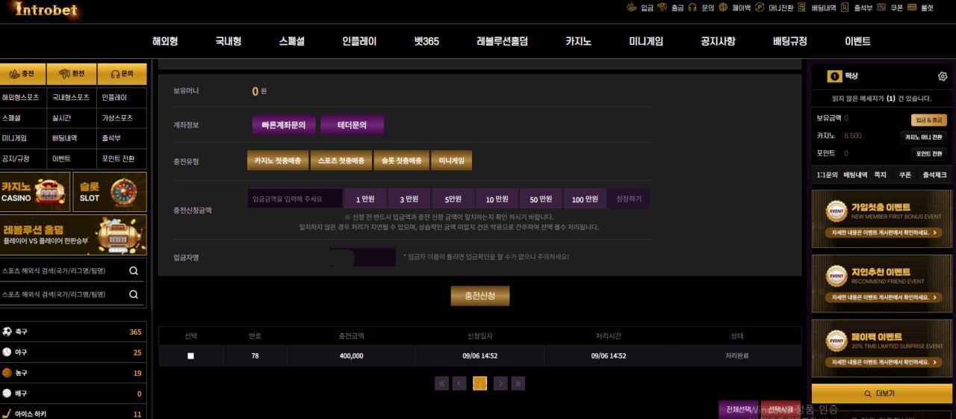Open the settings gear in the user panel
Screen dimensions: 956x419
click(942, 76)
